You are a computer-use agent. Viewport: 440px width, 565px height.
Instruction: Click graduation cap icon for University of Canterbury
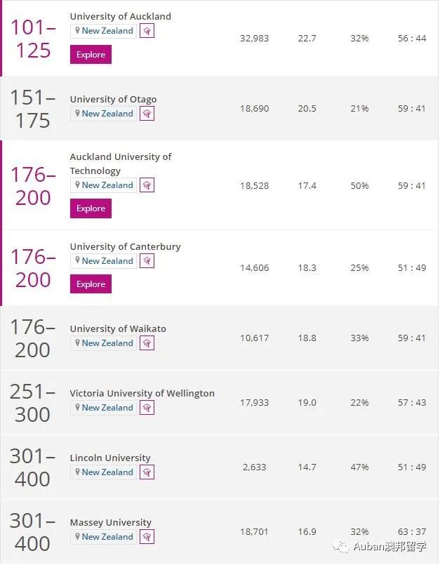point(147,261)
